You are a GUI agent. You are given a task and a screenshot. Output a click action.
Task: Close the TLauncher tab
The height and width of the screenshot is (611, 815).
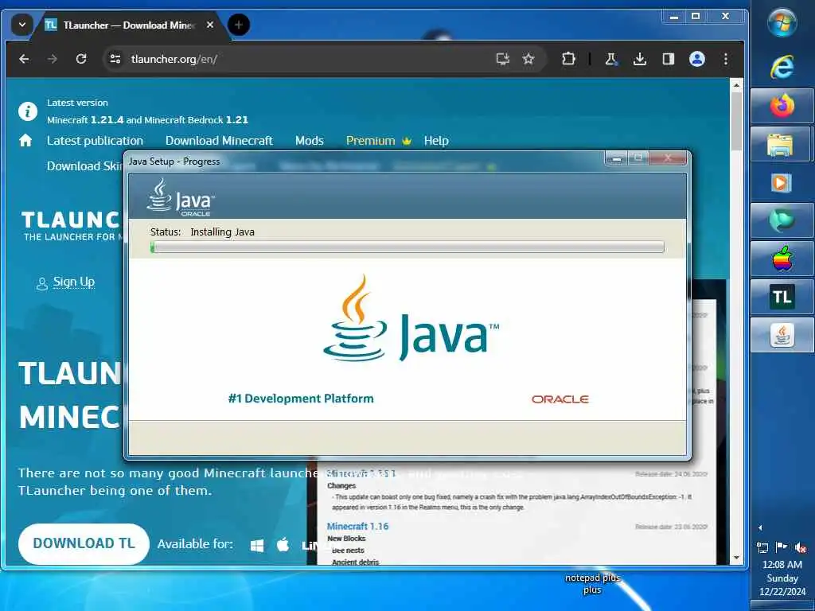tap(210, 25)
